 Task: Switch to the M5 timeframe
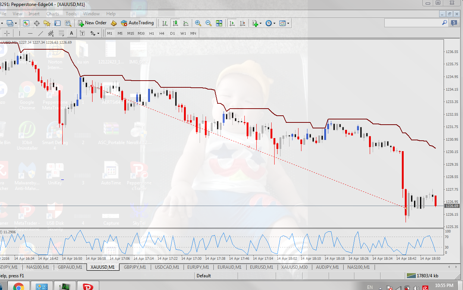[x=120, y=33]
